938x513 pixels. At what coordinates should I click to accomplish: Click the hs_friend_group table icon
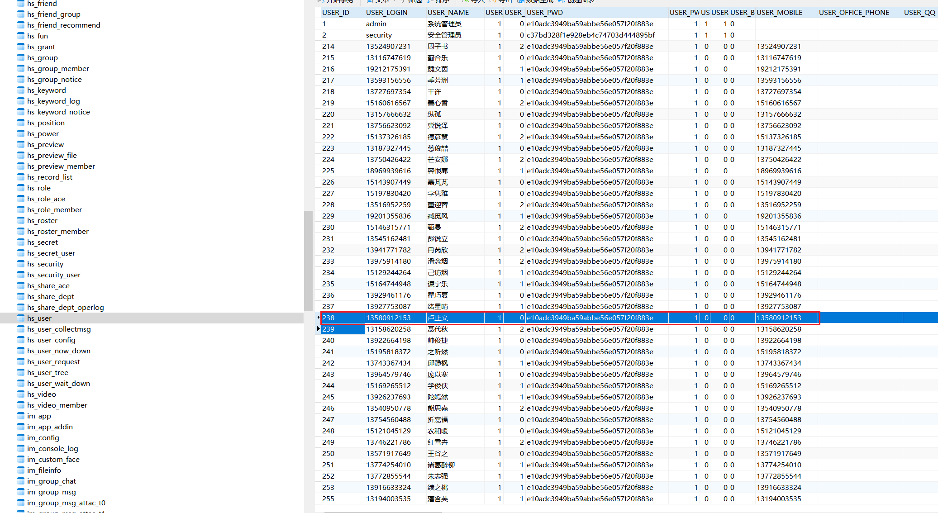coord(21,14)
